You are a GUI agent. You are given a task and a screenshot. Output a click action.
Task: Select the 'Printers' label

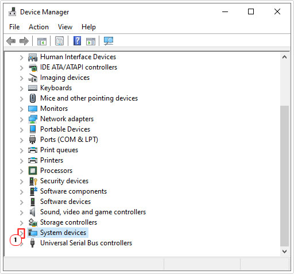52,160
